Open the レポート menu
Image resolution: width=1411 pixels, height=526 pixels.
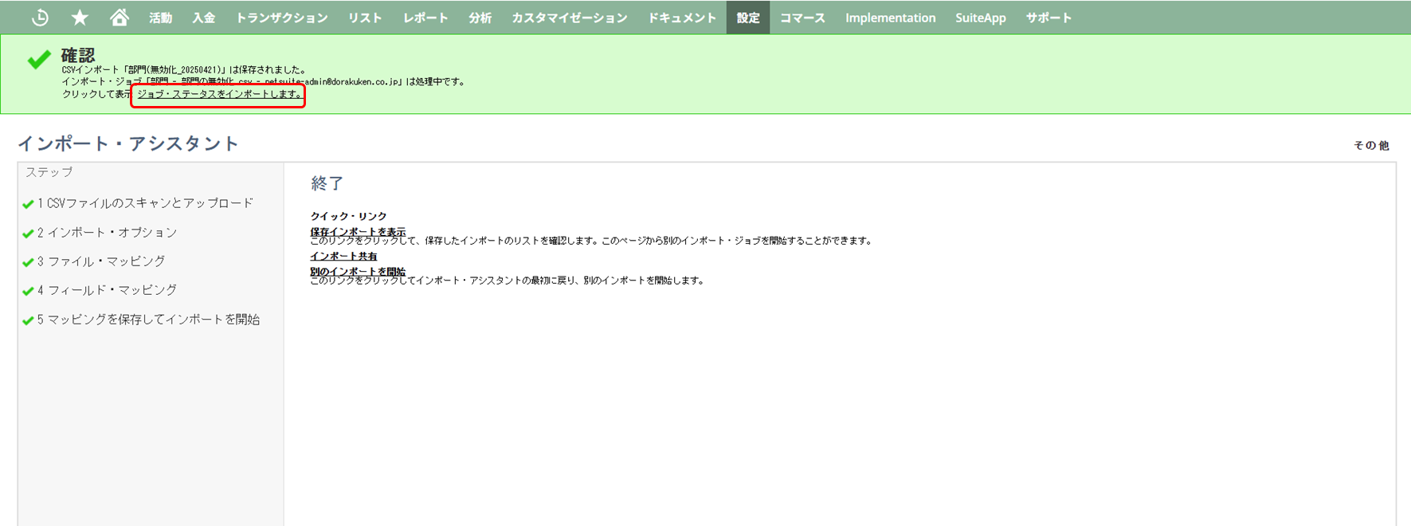coord(425,18)
